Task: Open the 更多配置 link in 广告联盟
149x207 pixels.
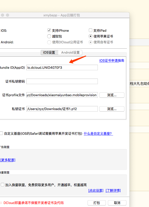Action: click(8, 160)
